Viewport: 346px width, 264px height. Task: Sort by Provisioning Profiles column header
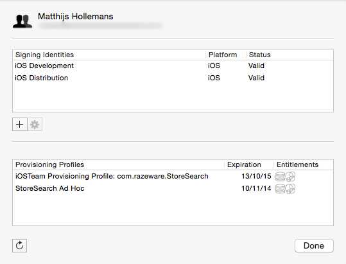(x=119, y=164)
